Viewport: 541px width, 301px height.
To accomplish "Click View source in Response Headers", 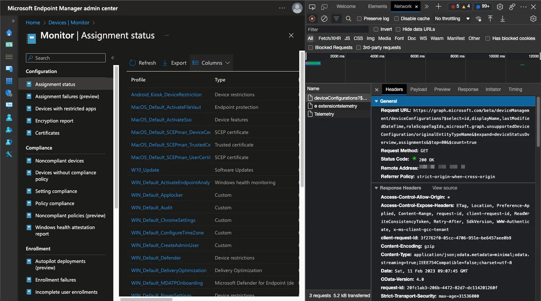I will click(x=445, y=188).
